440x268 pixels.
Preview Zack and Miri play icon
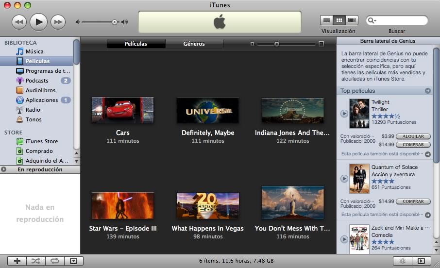(344, 239)
